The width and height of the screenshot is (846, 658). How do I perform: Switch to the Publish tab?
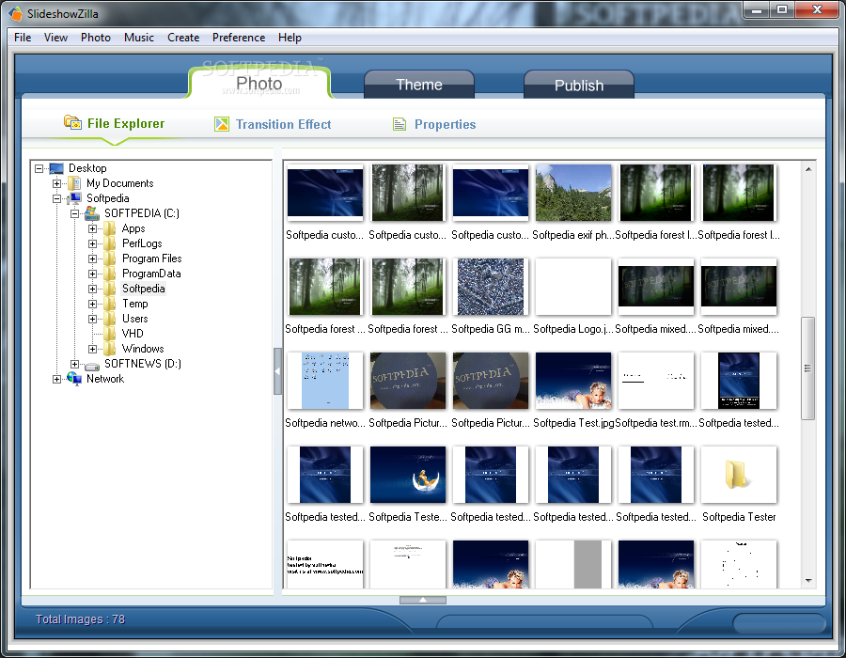point(579,86)
